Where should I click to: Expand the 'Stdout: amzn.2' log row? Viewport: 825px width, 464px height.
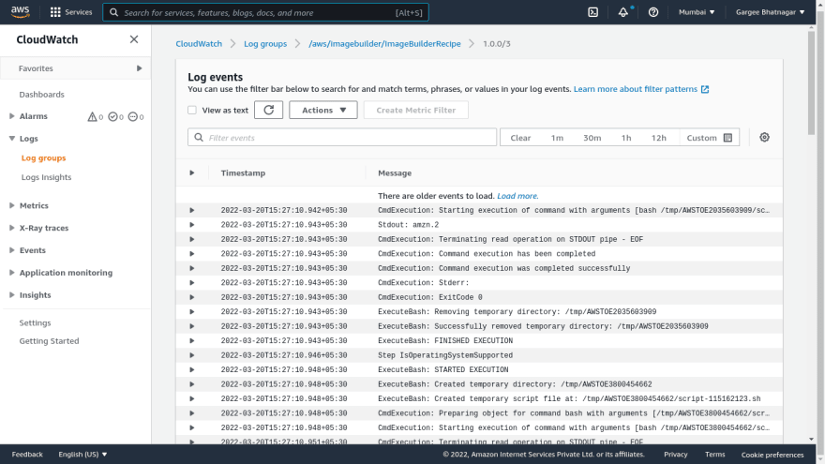[x=192, y=225]
